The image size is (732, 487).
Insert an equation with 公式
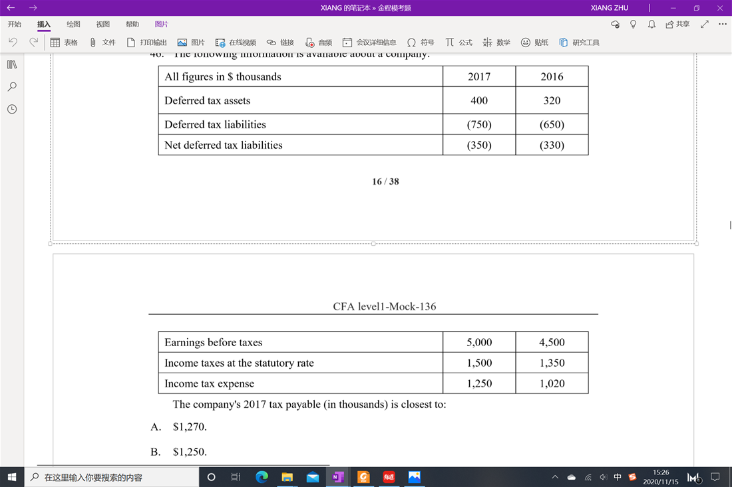[458, 43]
